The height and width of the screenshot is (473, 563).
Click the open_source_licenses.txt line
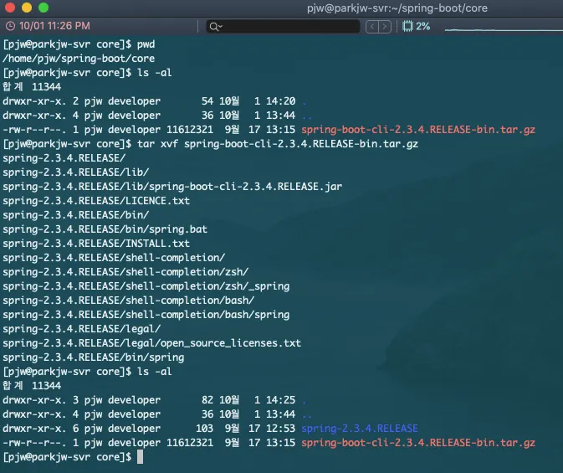tap(152, 343)
